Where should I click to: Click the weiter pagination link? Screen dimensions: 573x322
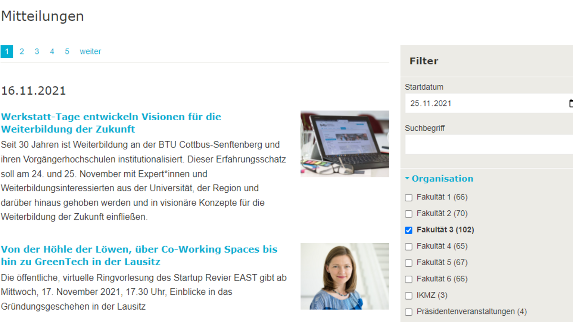click(90, 52)
